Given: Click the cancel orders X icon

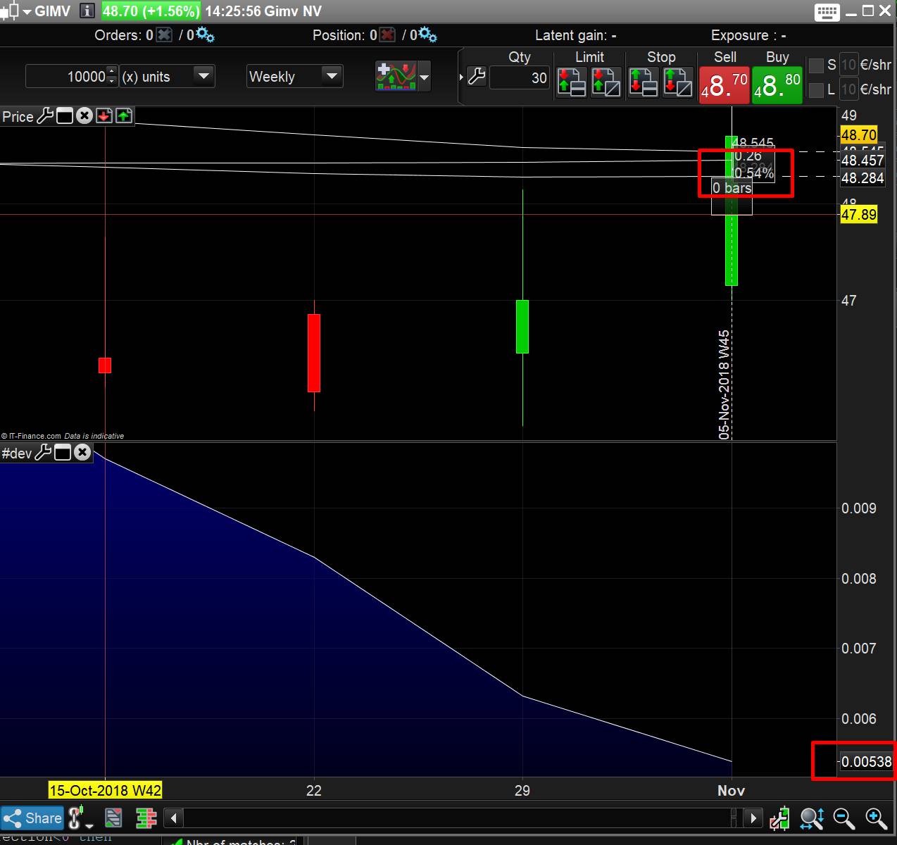Looking at the screenshot, I should tap(164, 35).
